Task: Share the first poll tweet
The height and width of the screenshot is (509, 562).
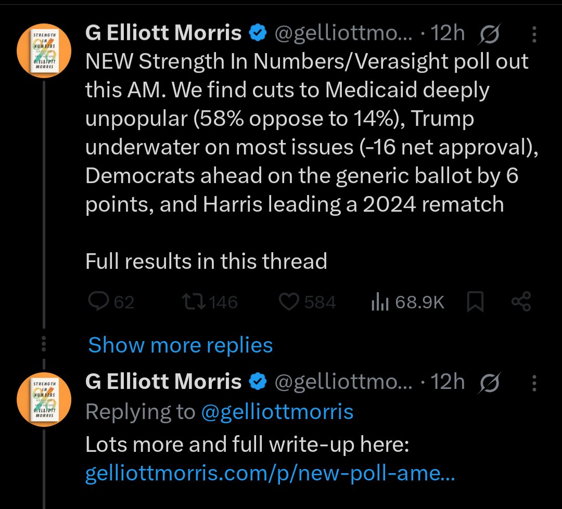Action: [x=521, y=302]
